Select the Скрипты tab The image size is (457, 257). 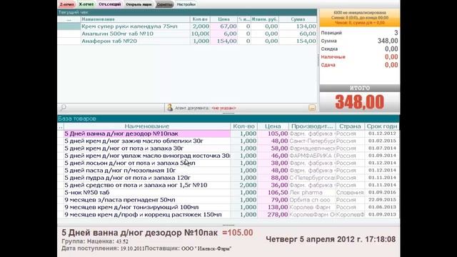[164, 4]
